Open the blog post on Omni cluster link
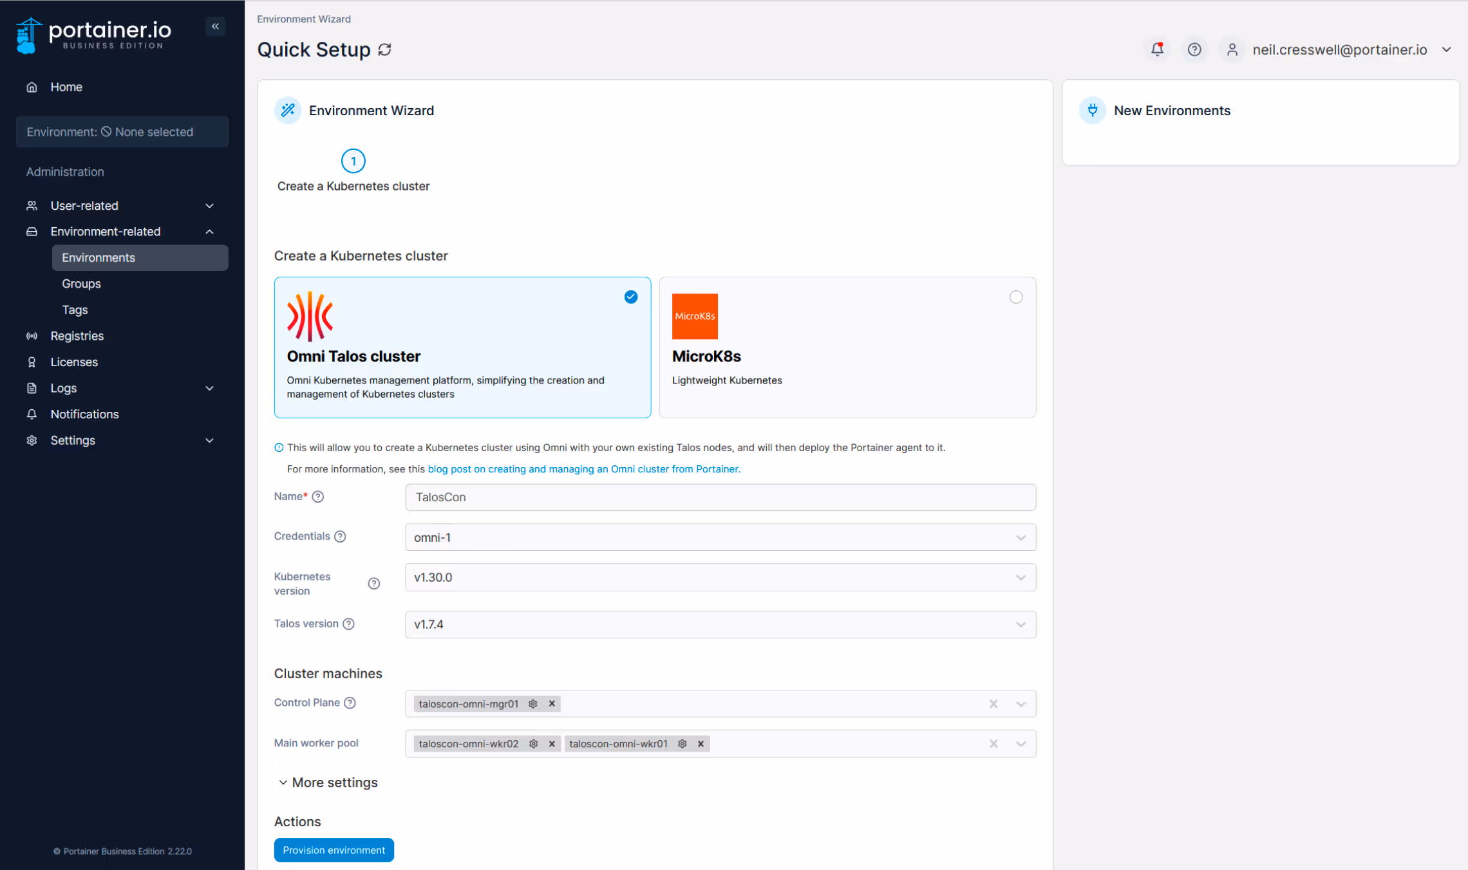 tap(583, 469)
